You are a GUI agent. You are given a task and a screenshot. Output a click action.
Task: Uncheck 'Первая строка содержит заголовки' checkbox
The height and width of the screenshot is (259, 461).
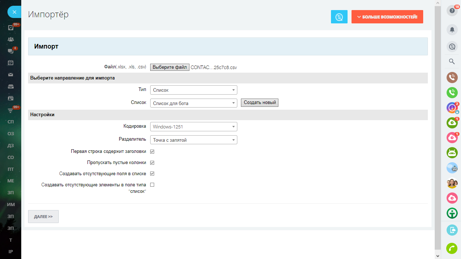pyautogui.click(x=152, y=152)
